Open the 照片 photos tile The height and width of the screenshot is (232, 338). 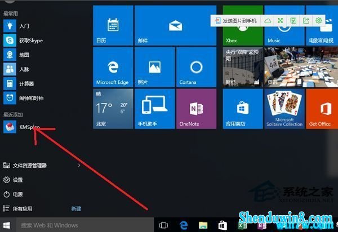pyautogui.click(x=154, y=67)
